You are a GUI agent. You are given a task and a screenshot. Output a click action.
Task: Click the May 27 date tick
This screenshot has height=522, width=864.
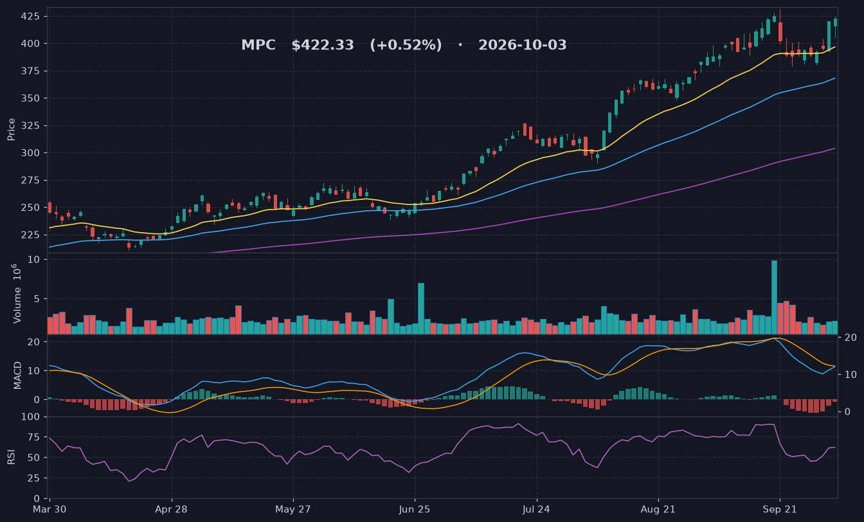[x=293, y=509]
